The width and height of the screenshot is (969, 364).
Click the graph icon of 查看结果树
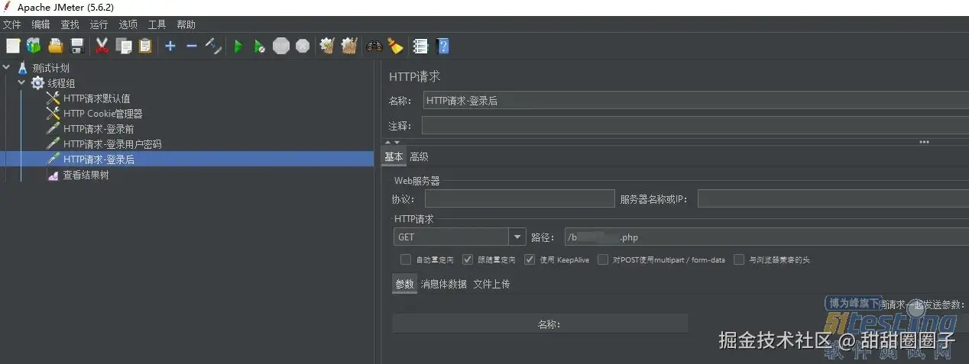(53, 175)
